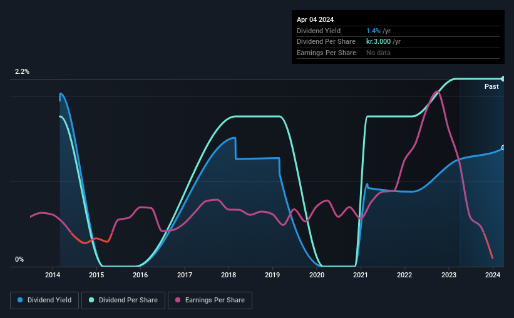
Task: Click the 2018 x-axis label
Action: (x=229, y=275)
